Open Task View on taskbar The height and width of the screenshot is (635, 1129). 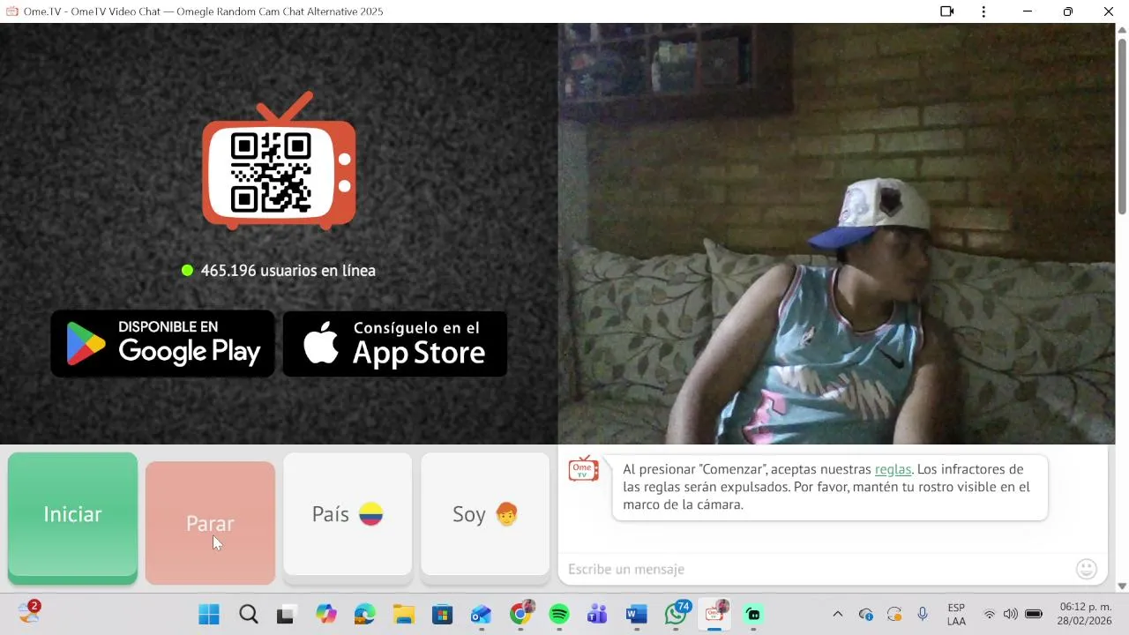coord(285,615)
